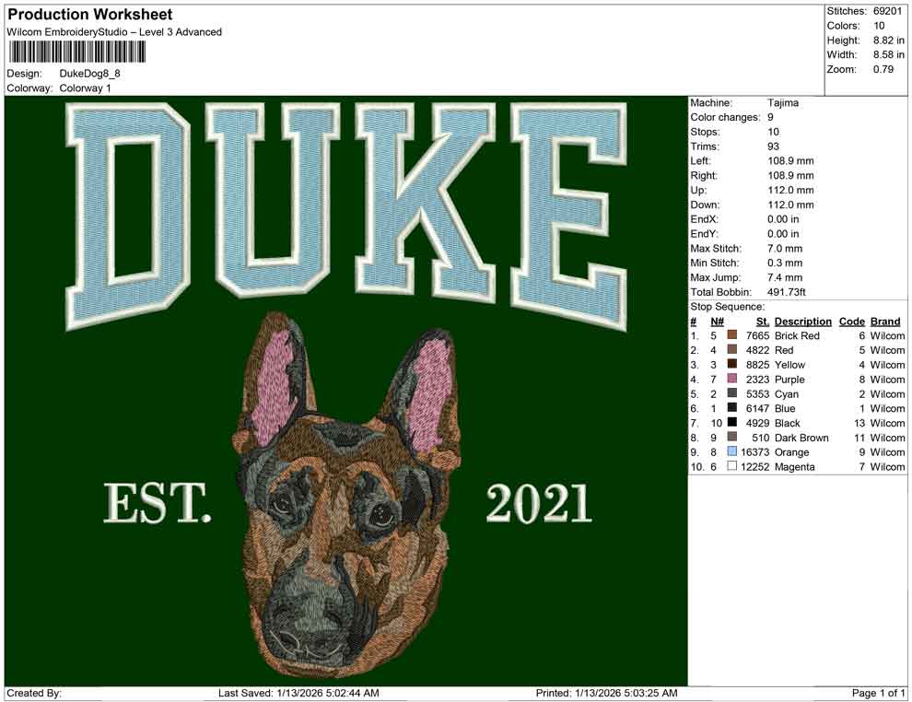
Task: Click the Page 1 of 1 indicator
Action: point(877,695)
